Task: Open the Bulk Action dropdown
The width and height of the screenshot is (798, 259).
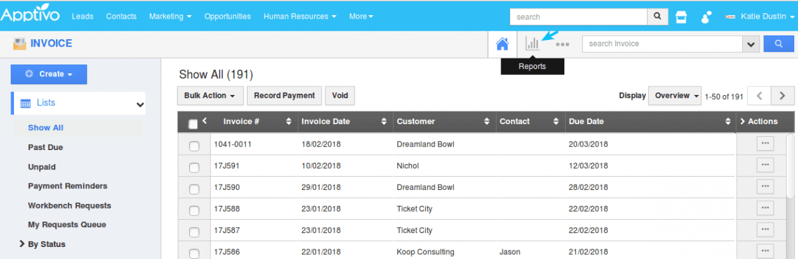Action: pos(210,96)
